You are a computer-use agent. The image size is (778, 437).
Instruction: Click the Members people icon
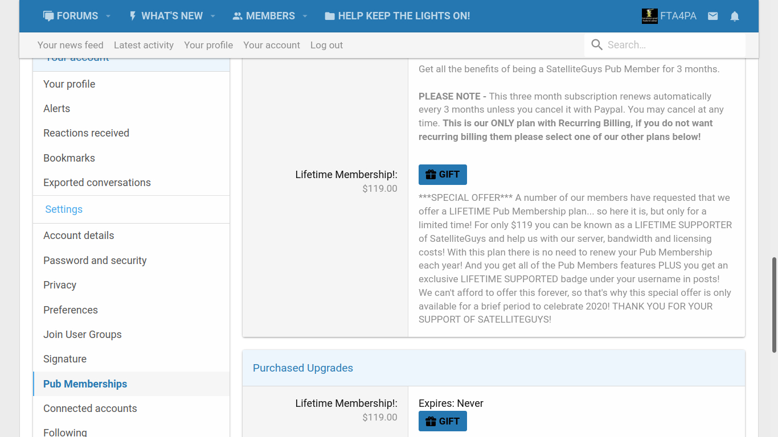[238, 16]
